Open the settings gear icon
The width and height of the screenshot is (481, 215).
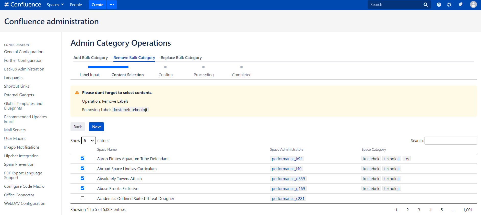[x=449, y=5]
